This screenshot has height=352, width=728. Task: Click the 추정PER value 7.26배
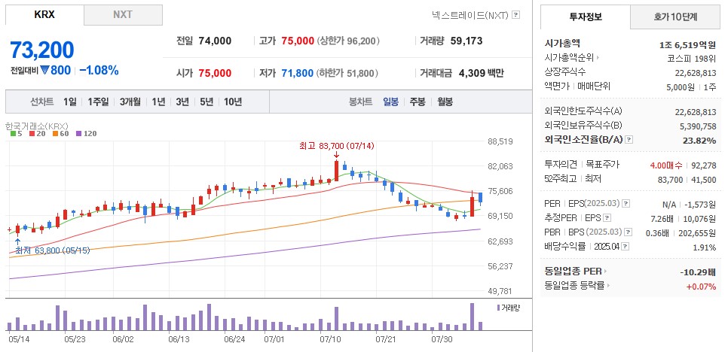[661, 218]
